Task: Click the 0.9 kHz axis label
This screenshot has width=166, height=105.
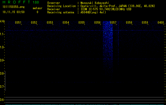Action: (2, 60)
